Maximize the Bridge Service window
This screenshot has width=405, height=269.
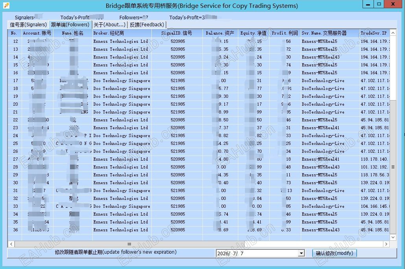(379, 4)
